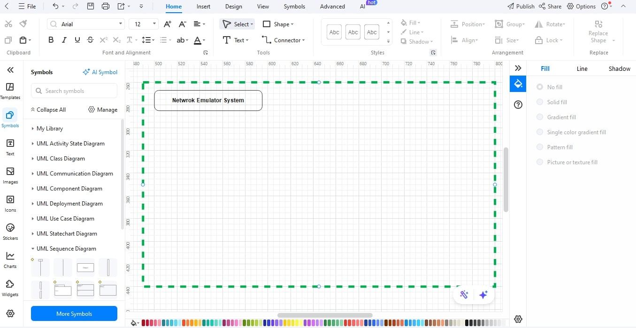This screenshot has width=636, height=328.
Task: Open Icons panel in left sidebar
Action: (x=10, y=203)
